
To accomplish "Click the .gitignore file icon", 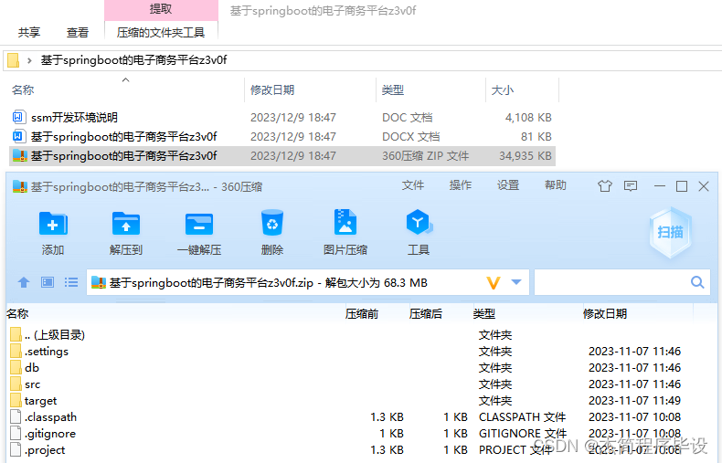I will click(x=16, y=434).
